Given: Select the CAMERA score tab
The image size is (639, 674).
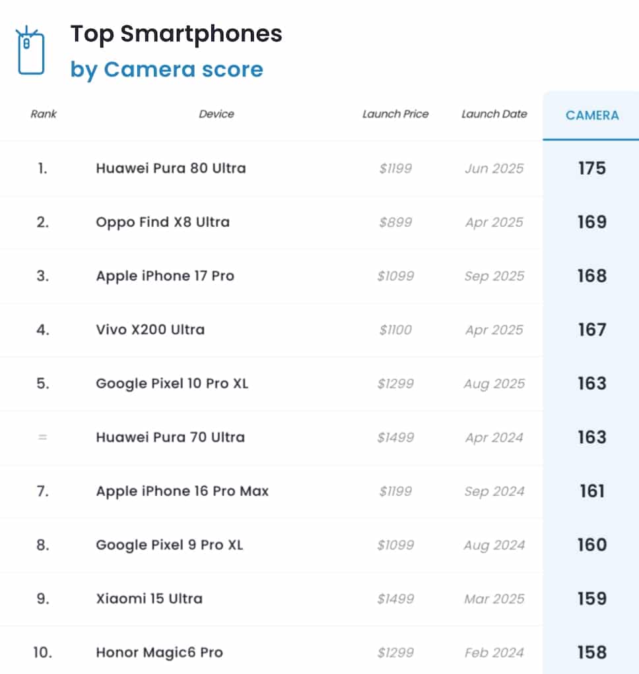Looking at the screenshot, I should click(591, 115).
